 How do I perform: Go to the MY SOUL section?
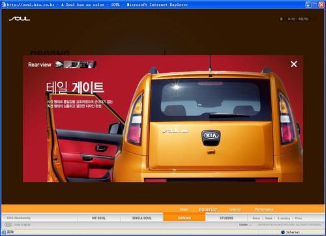coord(98,218)
